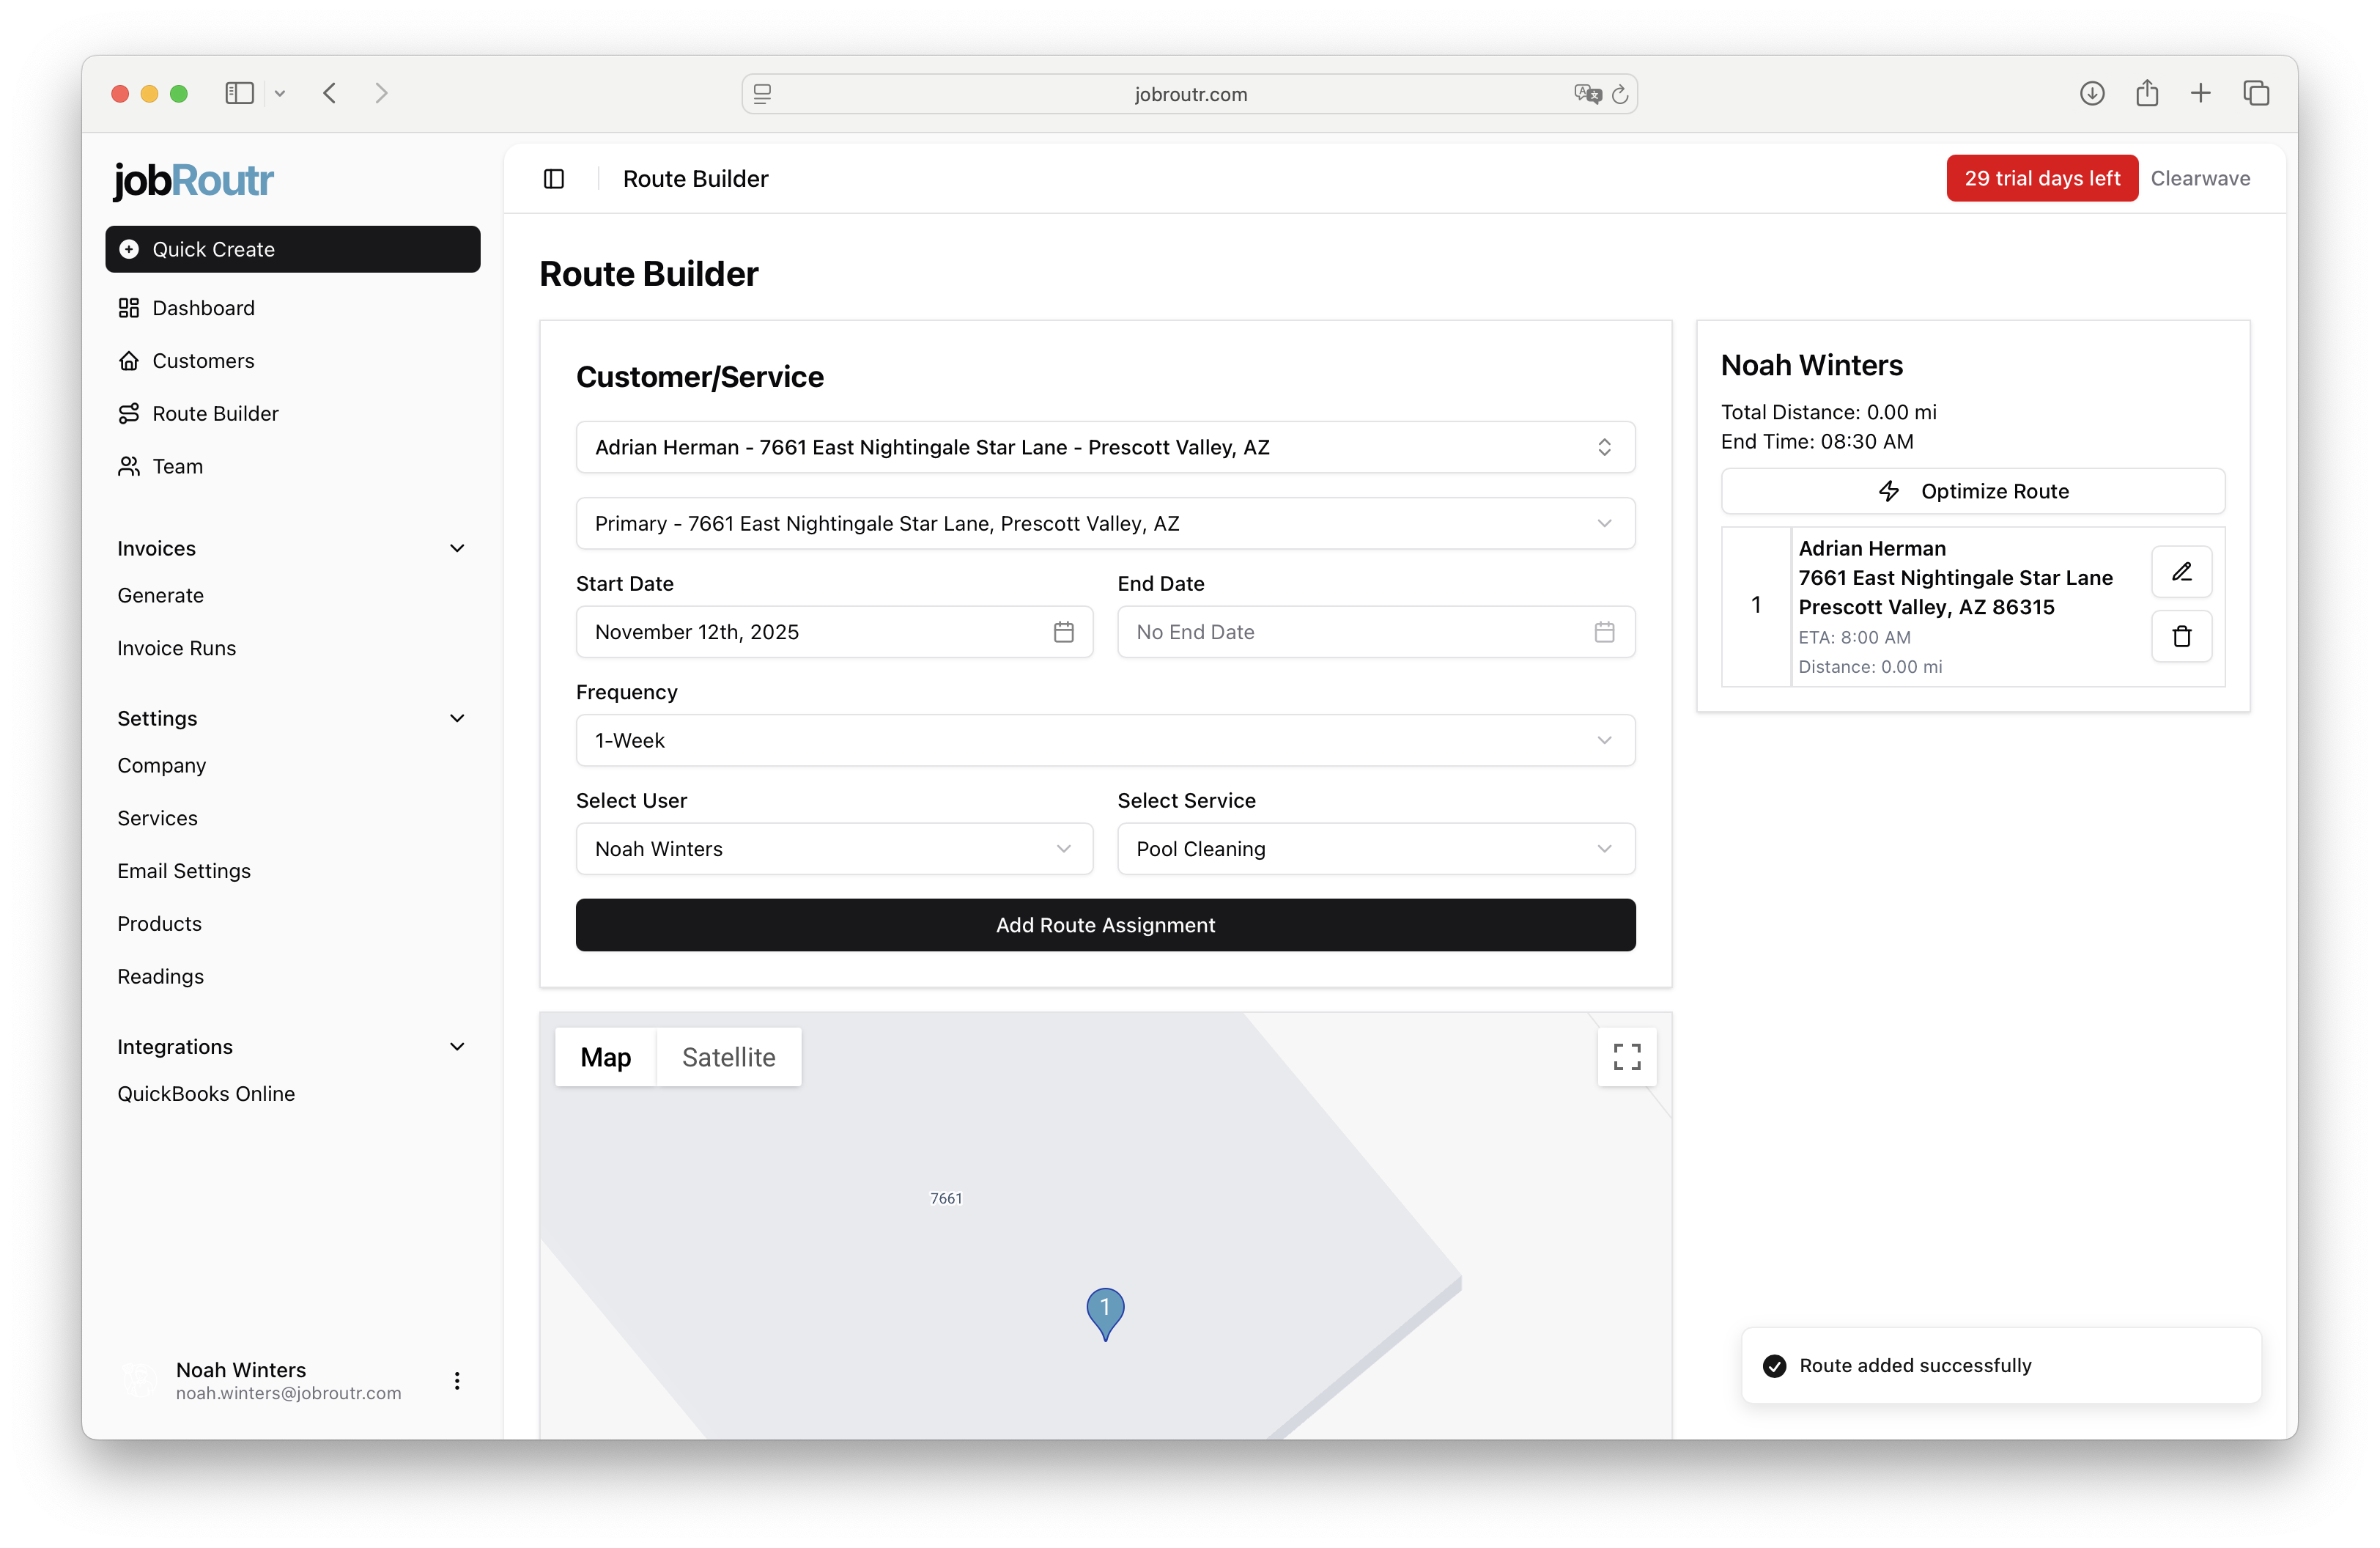Switch map to Satellite view
This screenshot has height=1548, width=2380.
[728, 1057]
